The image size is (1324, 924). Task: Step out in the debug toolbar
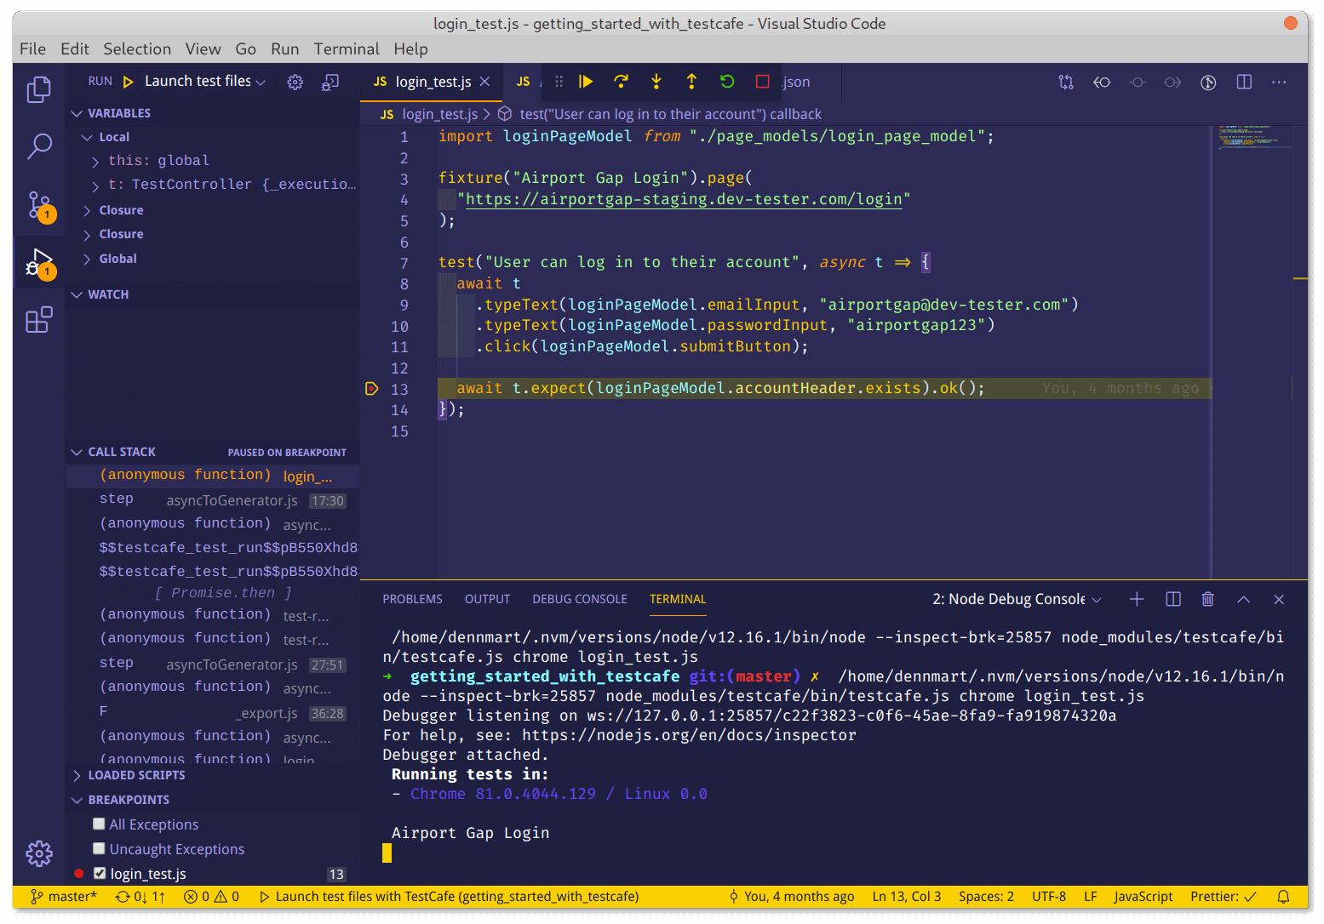691,82
